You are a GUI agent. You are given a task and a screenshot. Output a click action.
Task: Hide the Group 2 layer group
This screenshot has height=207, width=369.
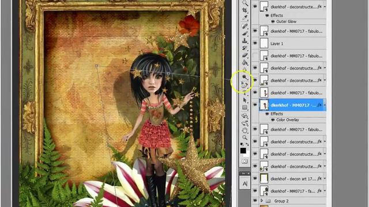(x=255, y=201)
